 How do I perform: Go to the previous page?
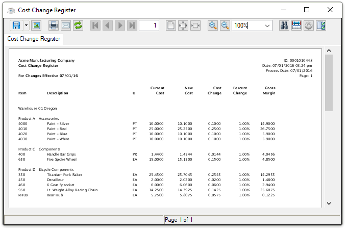point(108,25)
